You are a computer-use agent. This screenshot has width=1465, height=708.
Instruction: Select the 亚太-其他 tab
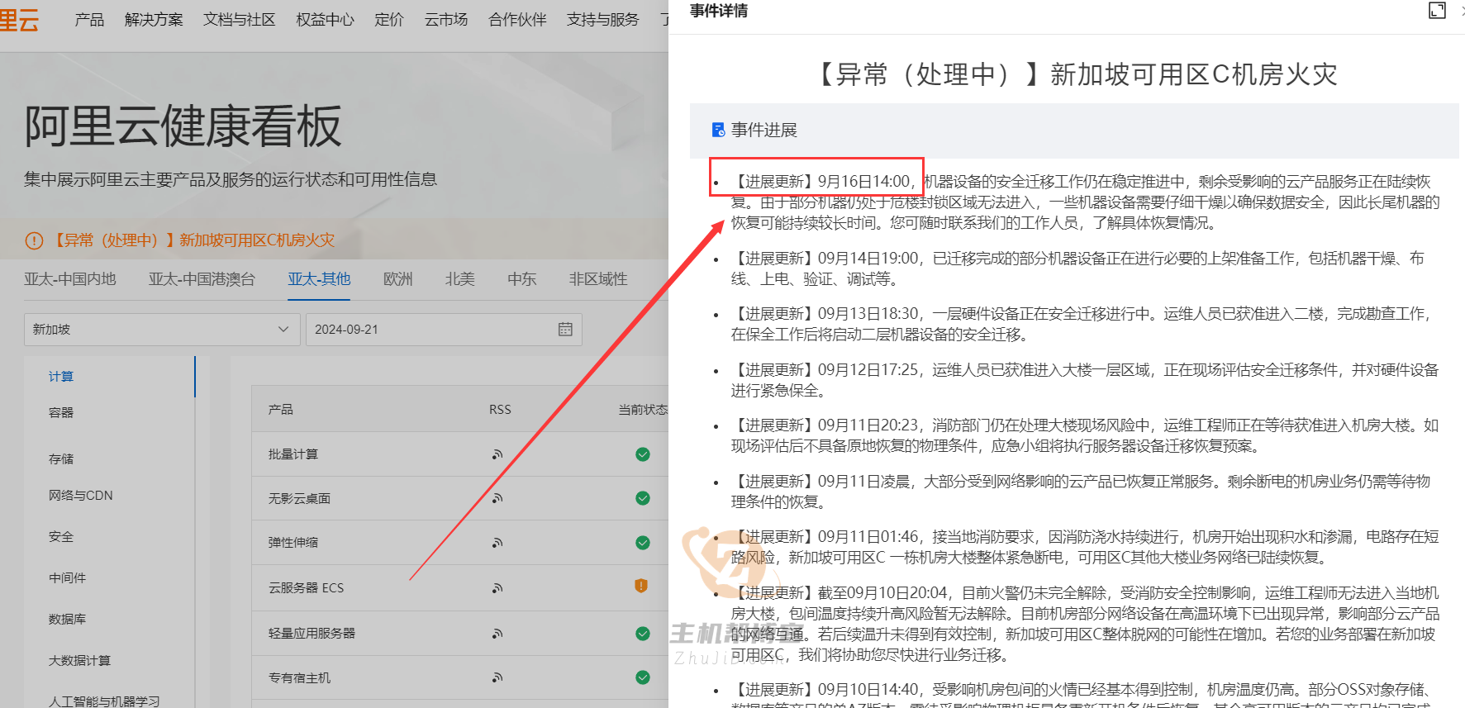pos(319,279)
